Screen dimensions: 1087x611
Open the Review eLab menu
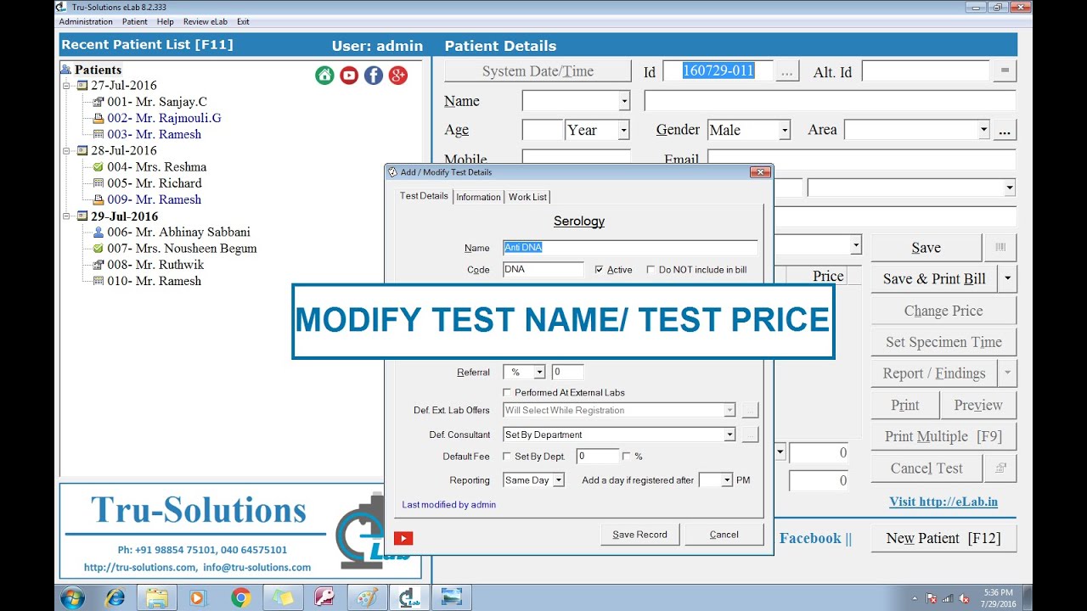tap(205, 21)
